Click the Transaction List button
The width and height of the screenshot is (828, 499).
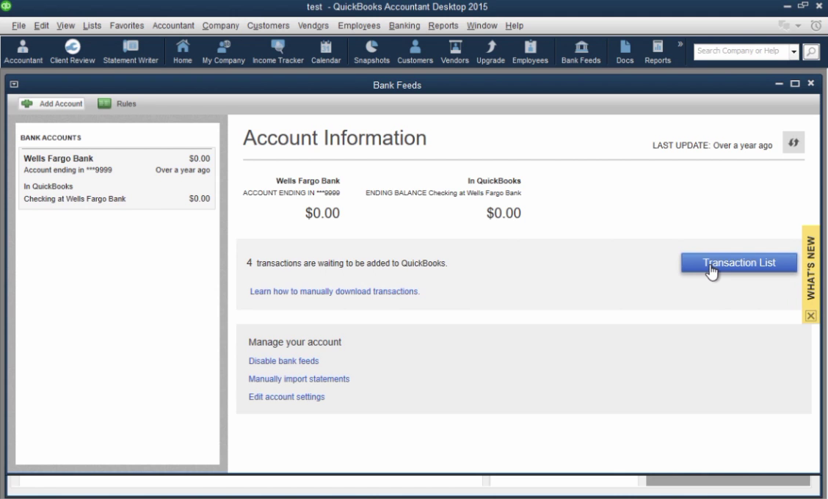[738, 263]
